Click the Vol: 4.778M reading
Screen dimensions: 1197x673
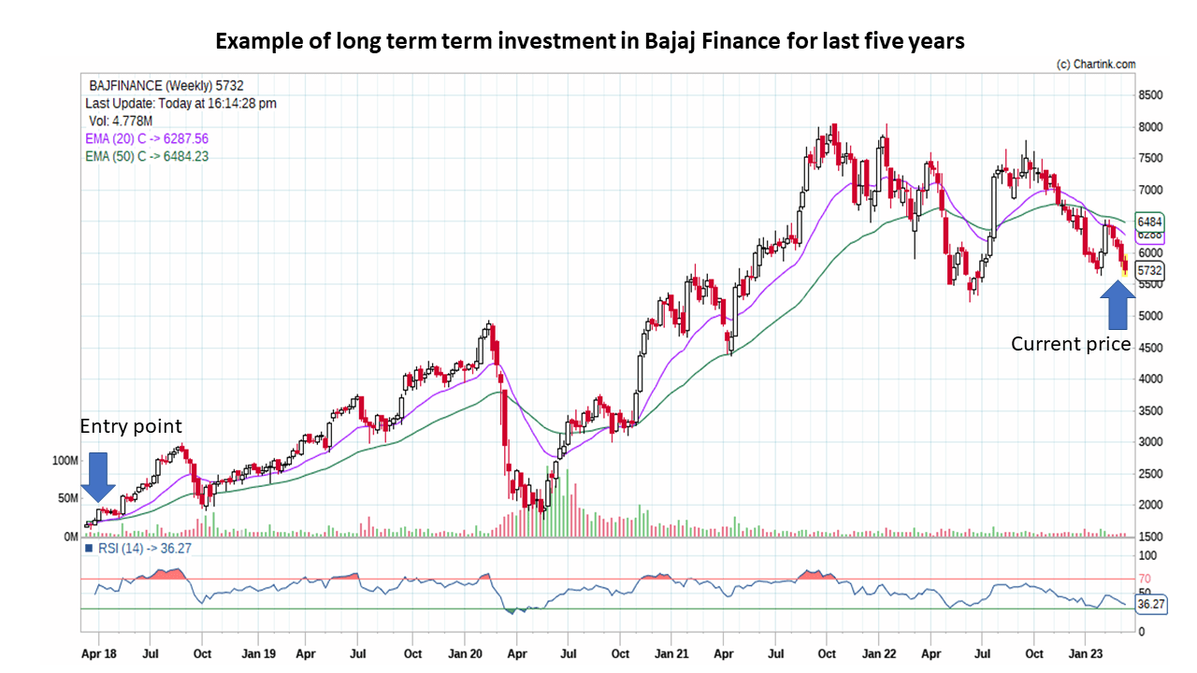[x=122, y=122]
